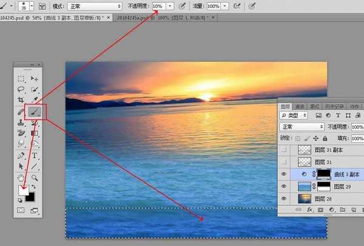This screenshot has width=364, height=246.
Task: Select the Zoom tool
Action: [35, 178]
